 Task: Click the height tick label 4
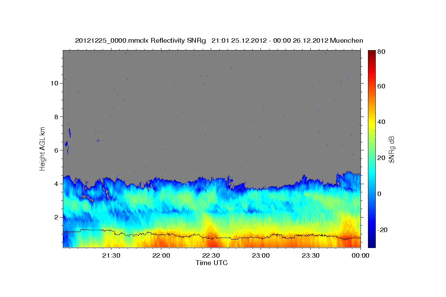pos(56,184)
